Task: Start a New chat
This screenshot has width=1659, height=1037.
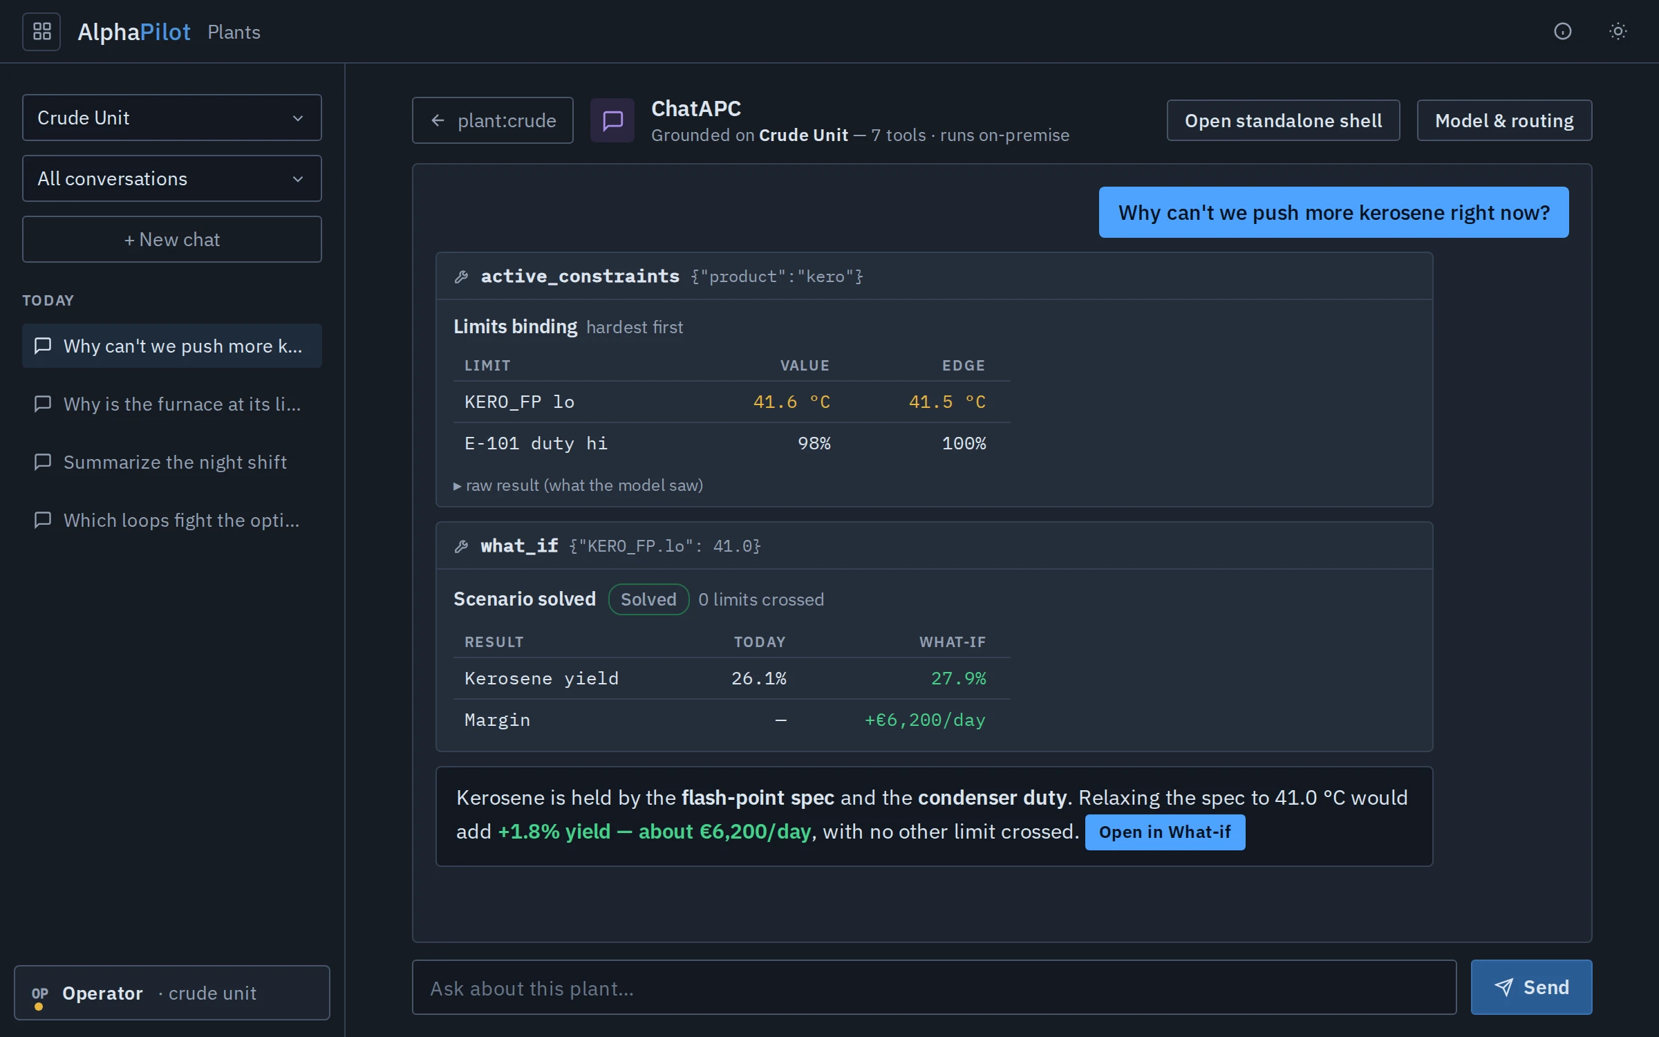Action: coord(172,239)
